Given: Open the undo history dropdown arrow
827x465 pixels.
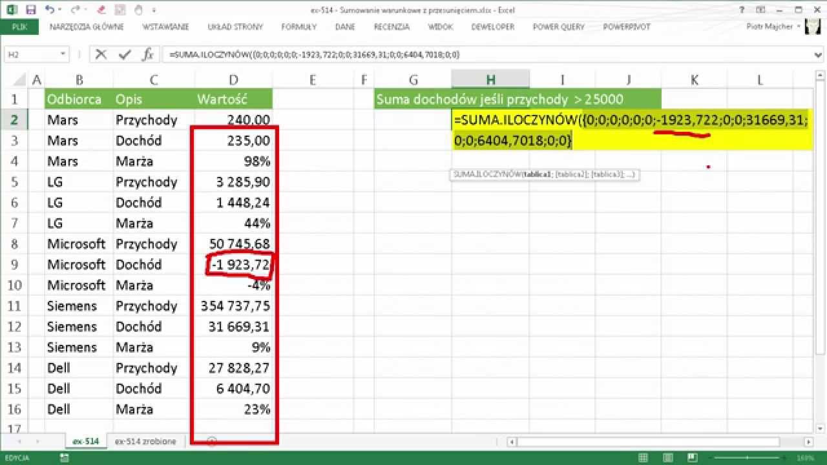Looking at the screenshot, I should coord(60,11).
